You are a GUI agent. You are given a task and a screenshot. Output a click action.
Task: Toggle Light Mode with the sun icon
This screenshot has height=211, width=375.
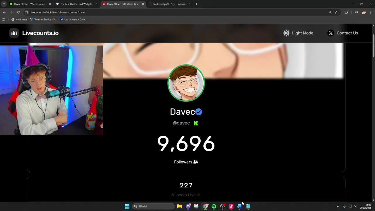coord(286,33)
